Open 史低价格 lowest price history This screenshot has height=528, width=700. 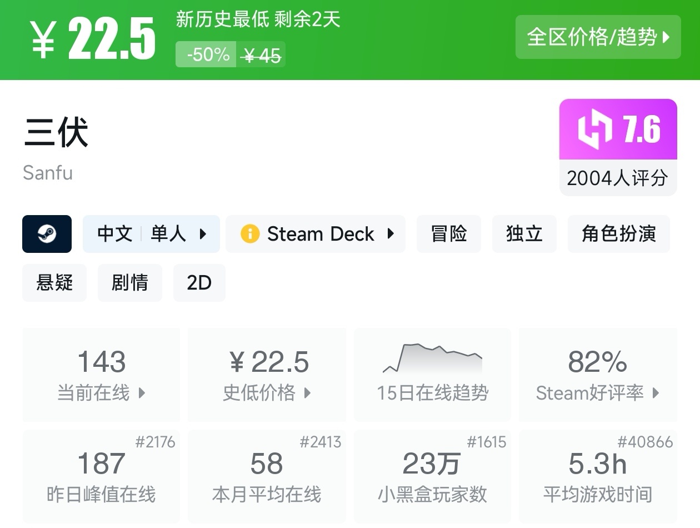click(x=267, y=375)
